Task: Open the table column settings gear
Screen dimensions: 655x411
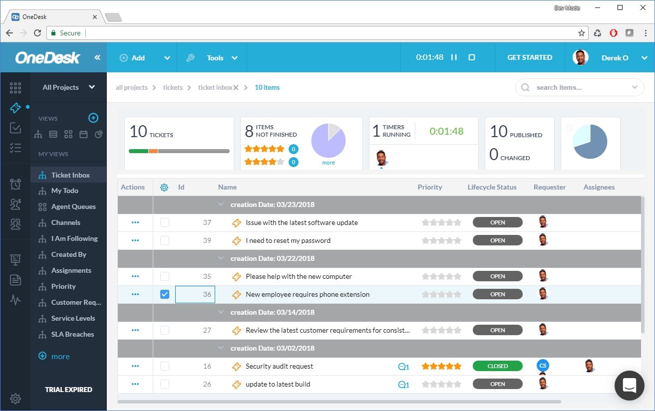Action: click(x=164, y=188)
